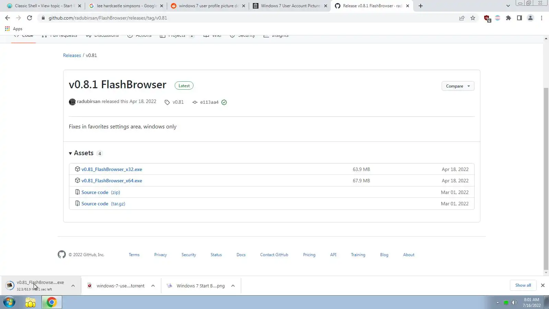Open the Apps shortcut in bookmarks bar
The height and width of the screenshot is (309, 549).
14,29
